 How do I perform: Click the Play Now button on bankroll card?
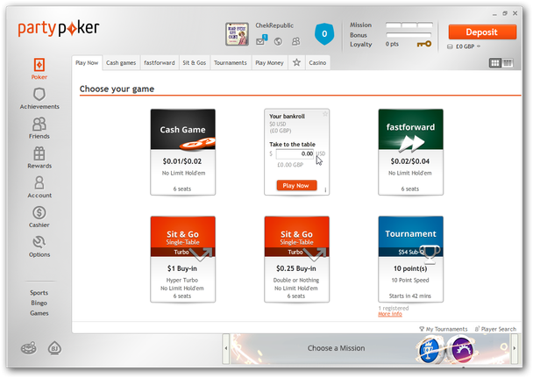296,186
